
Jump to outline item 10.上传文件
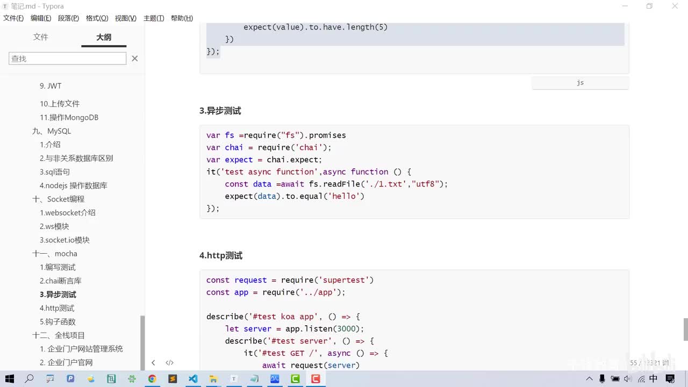[60, 104]
